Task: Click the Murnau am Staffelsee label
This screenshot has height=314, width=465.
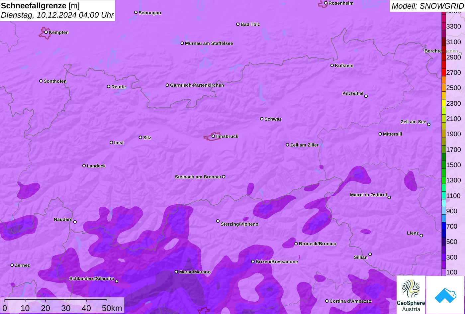Action: coord(209,44)
